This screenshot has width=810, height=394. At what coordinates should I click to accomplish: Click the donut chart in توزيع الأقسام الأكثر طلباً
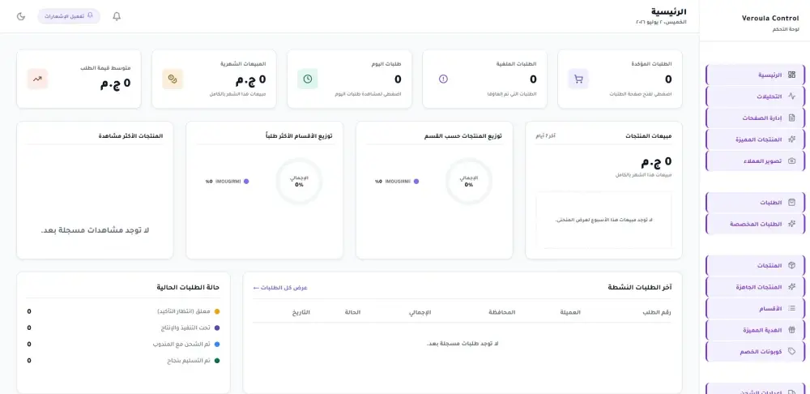(299, 181)
